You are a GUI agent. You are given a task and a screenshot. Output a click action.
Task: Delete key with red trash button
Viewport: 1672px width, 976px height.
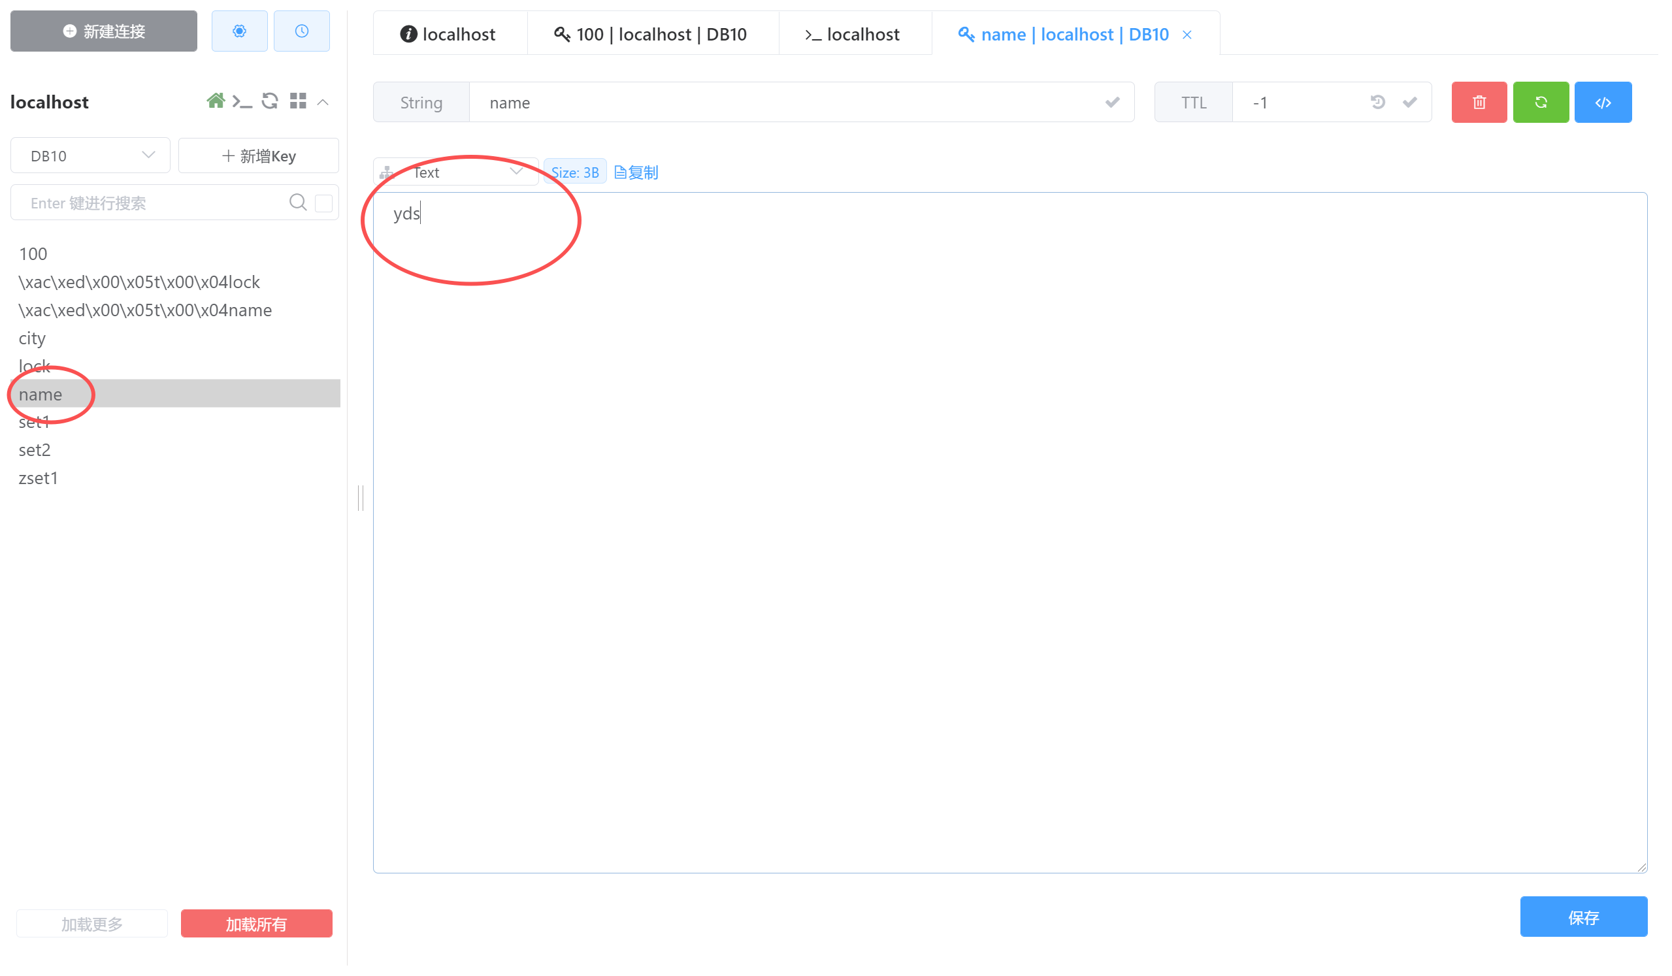click(1481, 103)
